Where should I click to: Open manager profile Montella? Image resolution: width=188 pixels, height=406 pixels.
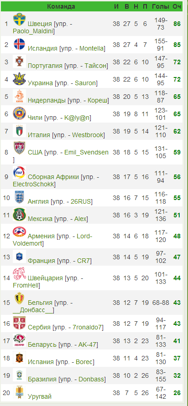click(92, 48)
